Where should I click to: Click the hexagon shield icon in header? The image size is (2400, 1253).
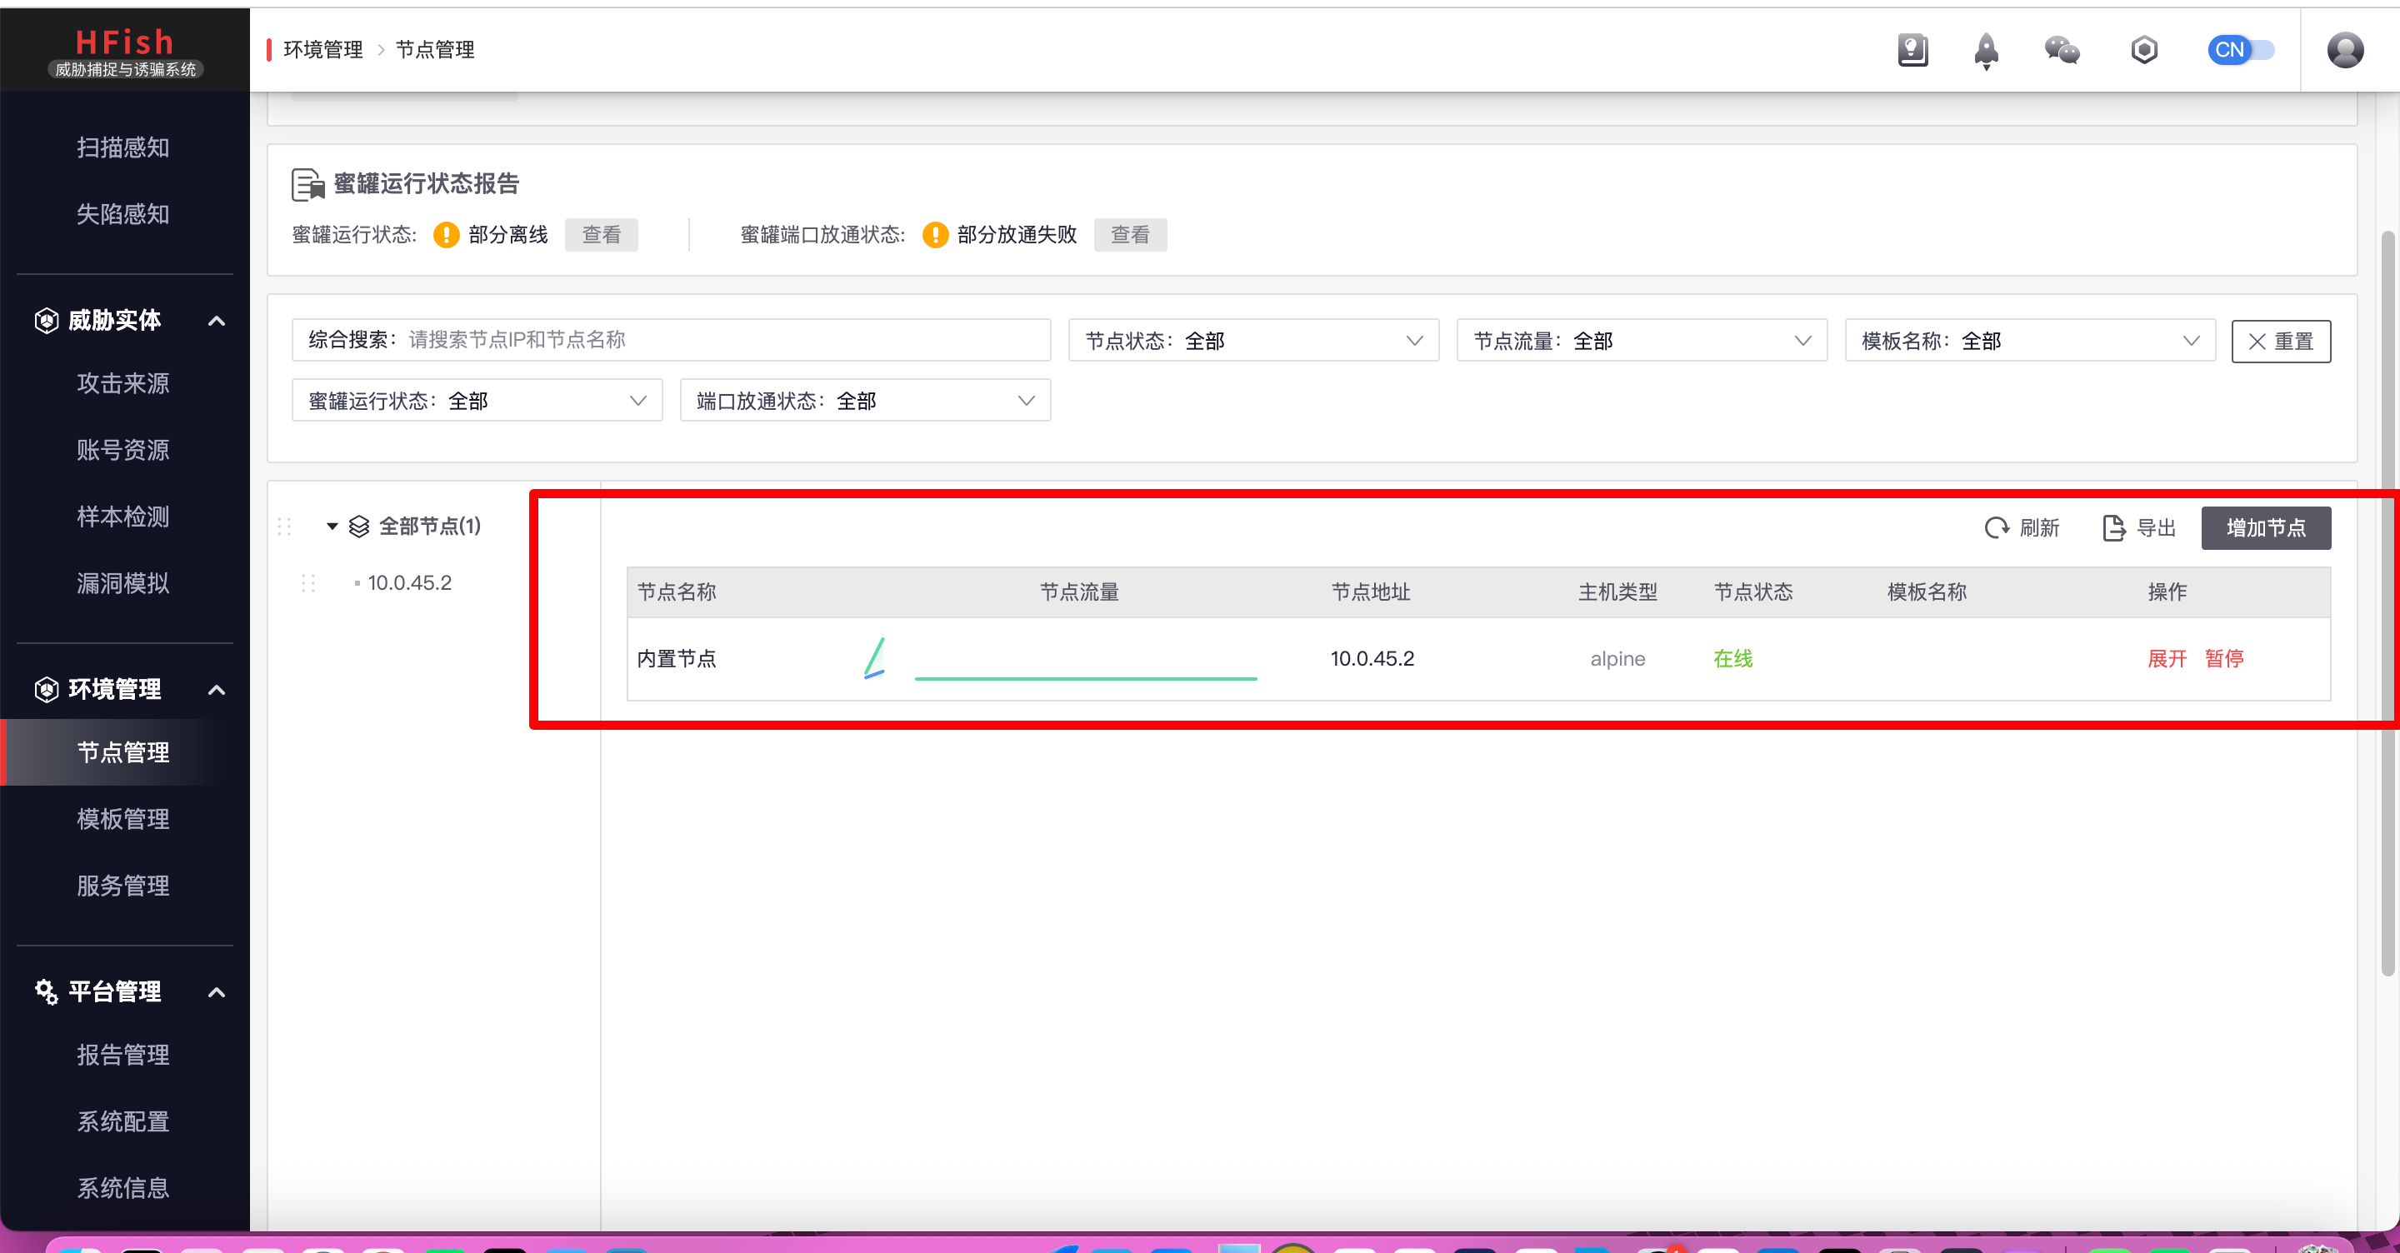(2144, 50)
